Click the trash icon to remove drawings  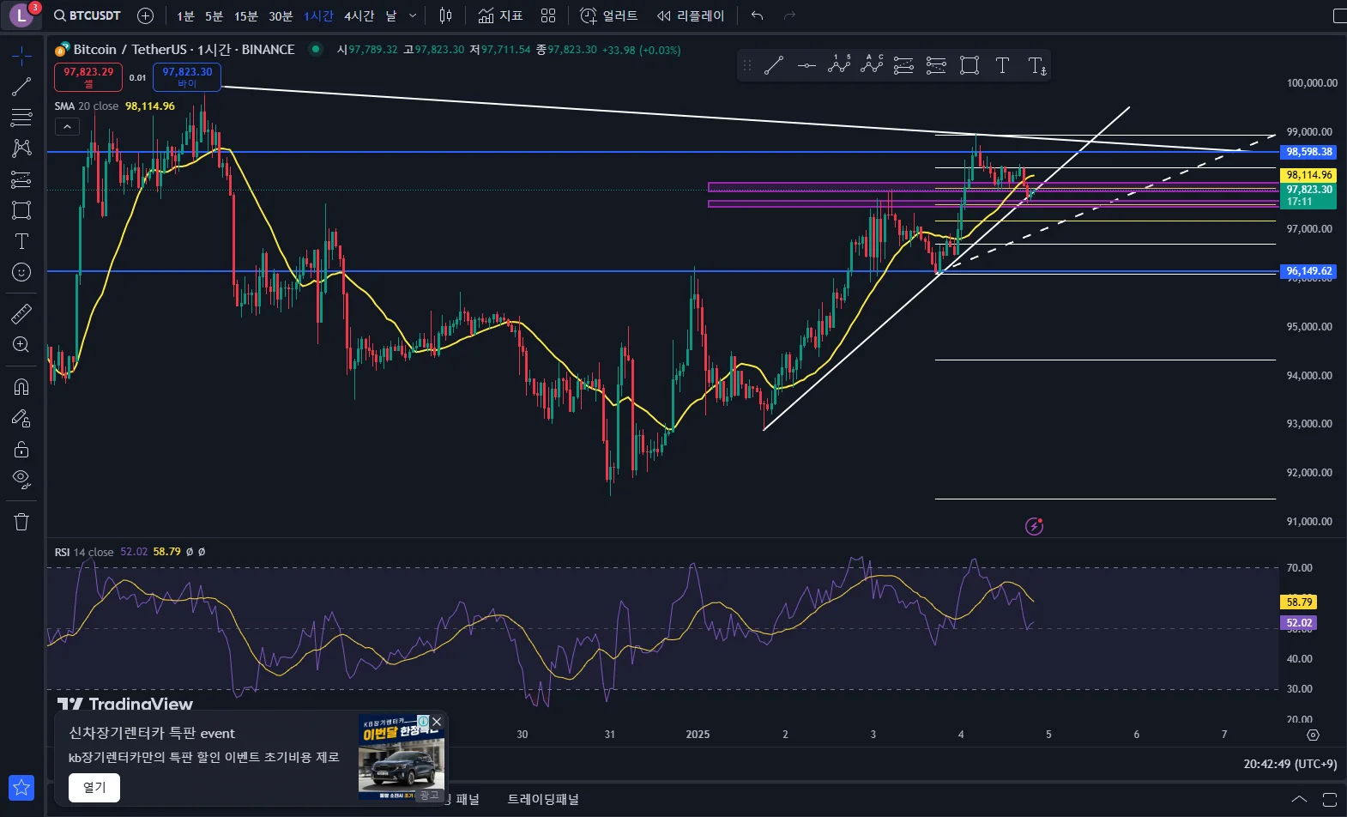point(21,522)
